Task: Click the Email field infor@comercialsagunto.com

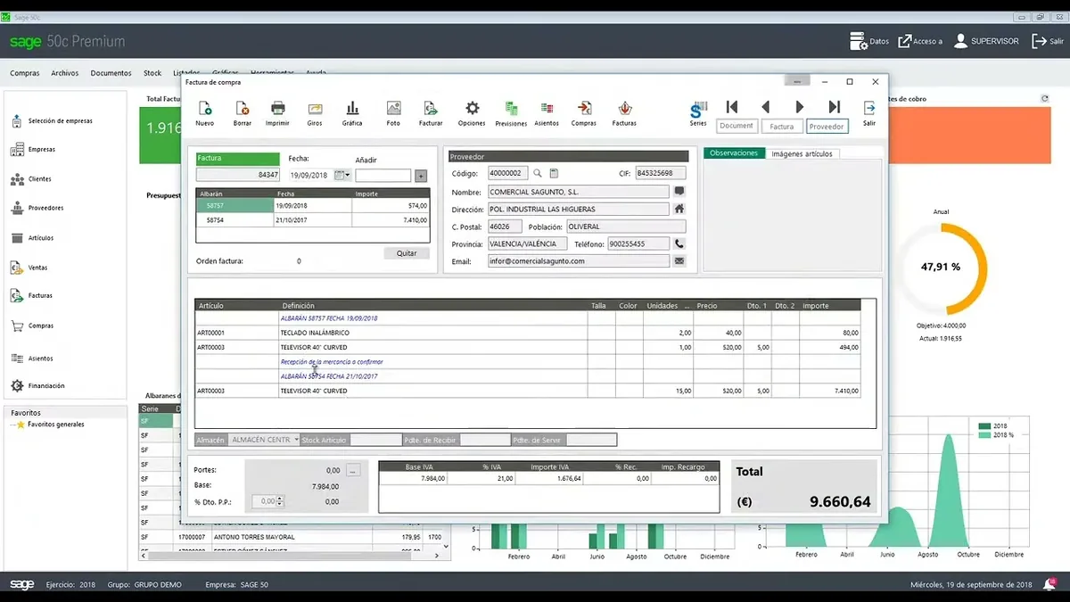Action: point(579,261)
